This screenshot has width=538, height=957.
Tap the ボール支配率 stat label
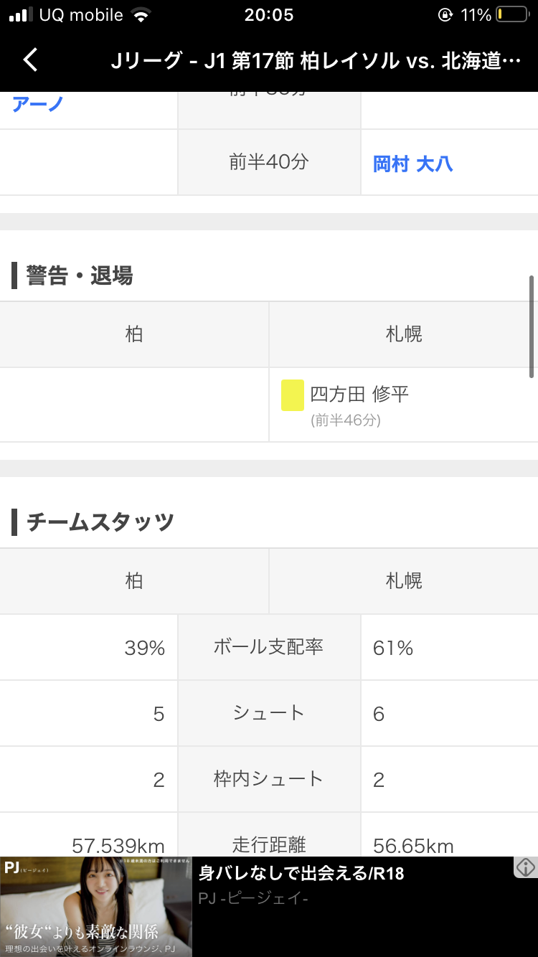[x=268, y=647]
